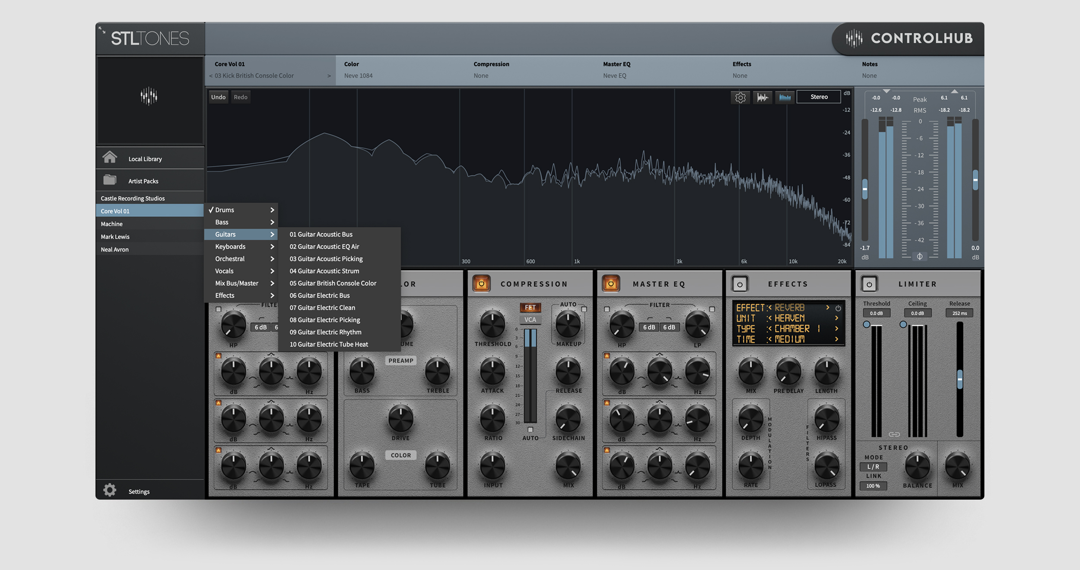Toggle Master EQ HP filter checkbox

(607, 309)
